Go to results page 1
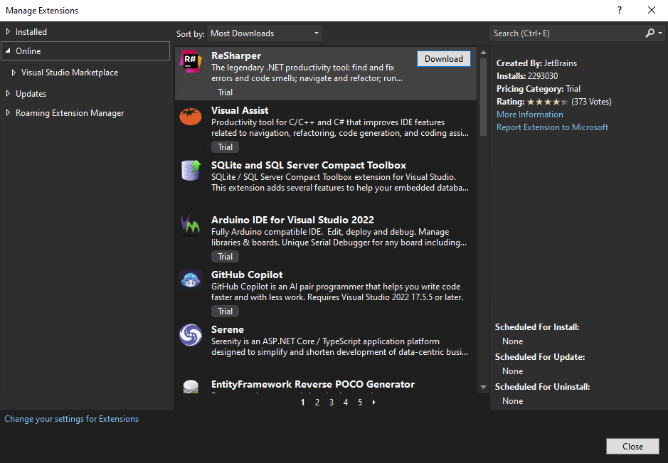 (302, 402)
